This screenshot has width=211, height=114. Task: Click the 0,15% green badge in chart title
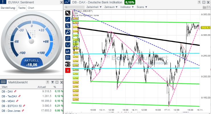click(130, 2)
